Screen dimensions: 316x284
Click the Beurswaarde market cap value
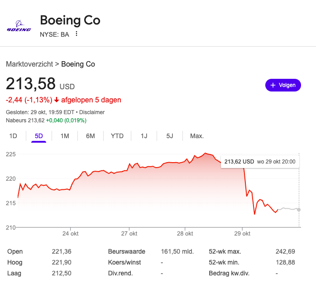177,251
